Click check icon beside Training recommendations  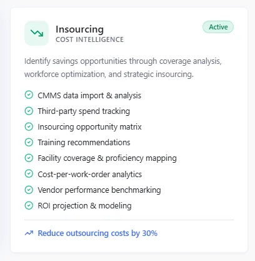(29, 142)
